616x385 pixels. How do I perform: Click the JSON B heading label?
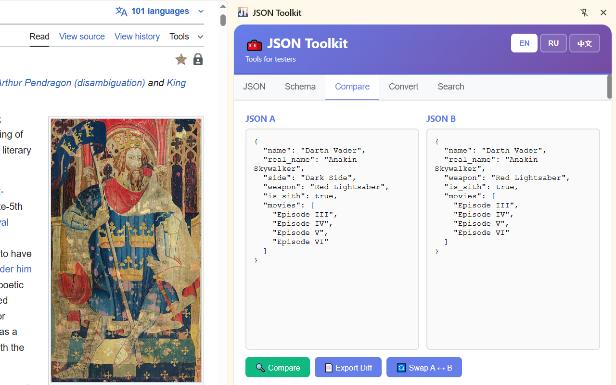[441, 119]
